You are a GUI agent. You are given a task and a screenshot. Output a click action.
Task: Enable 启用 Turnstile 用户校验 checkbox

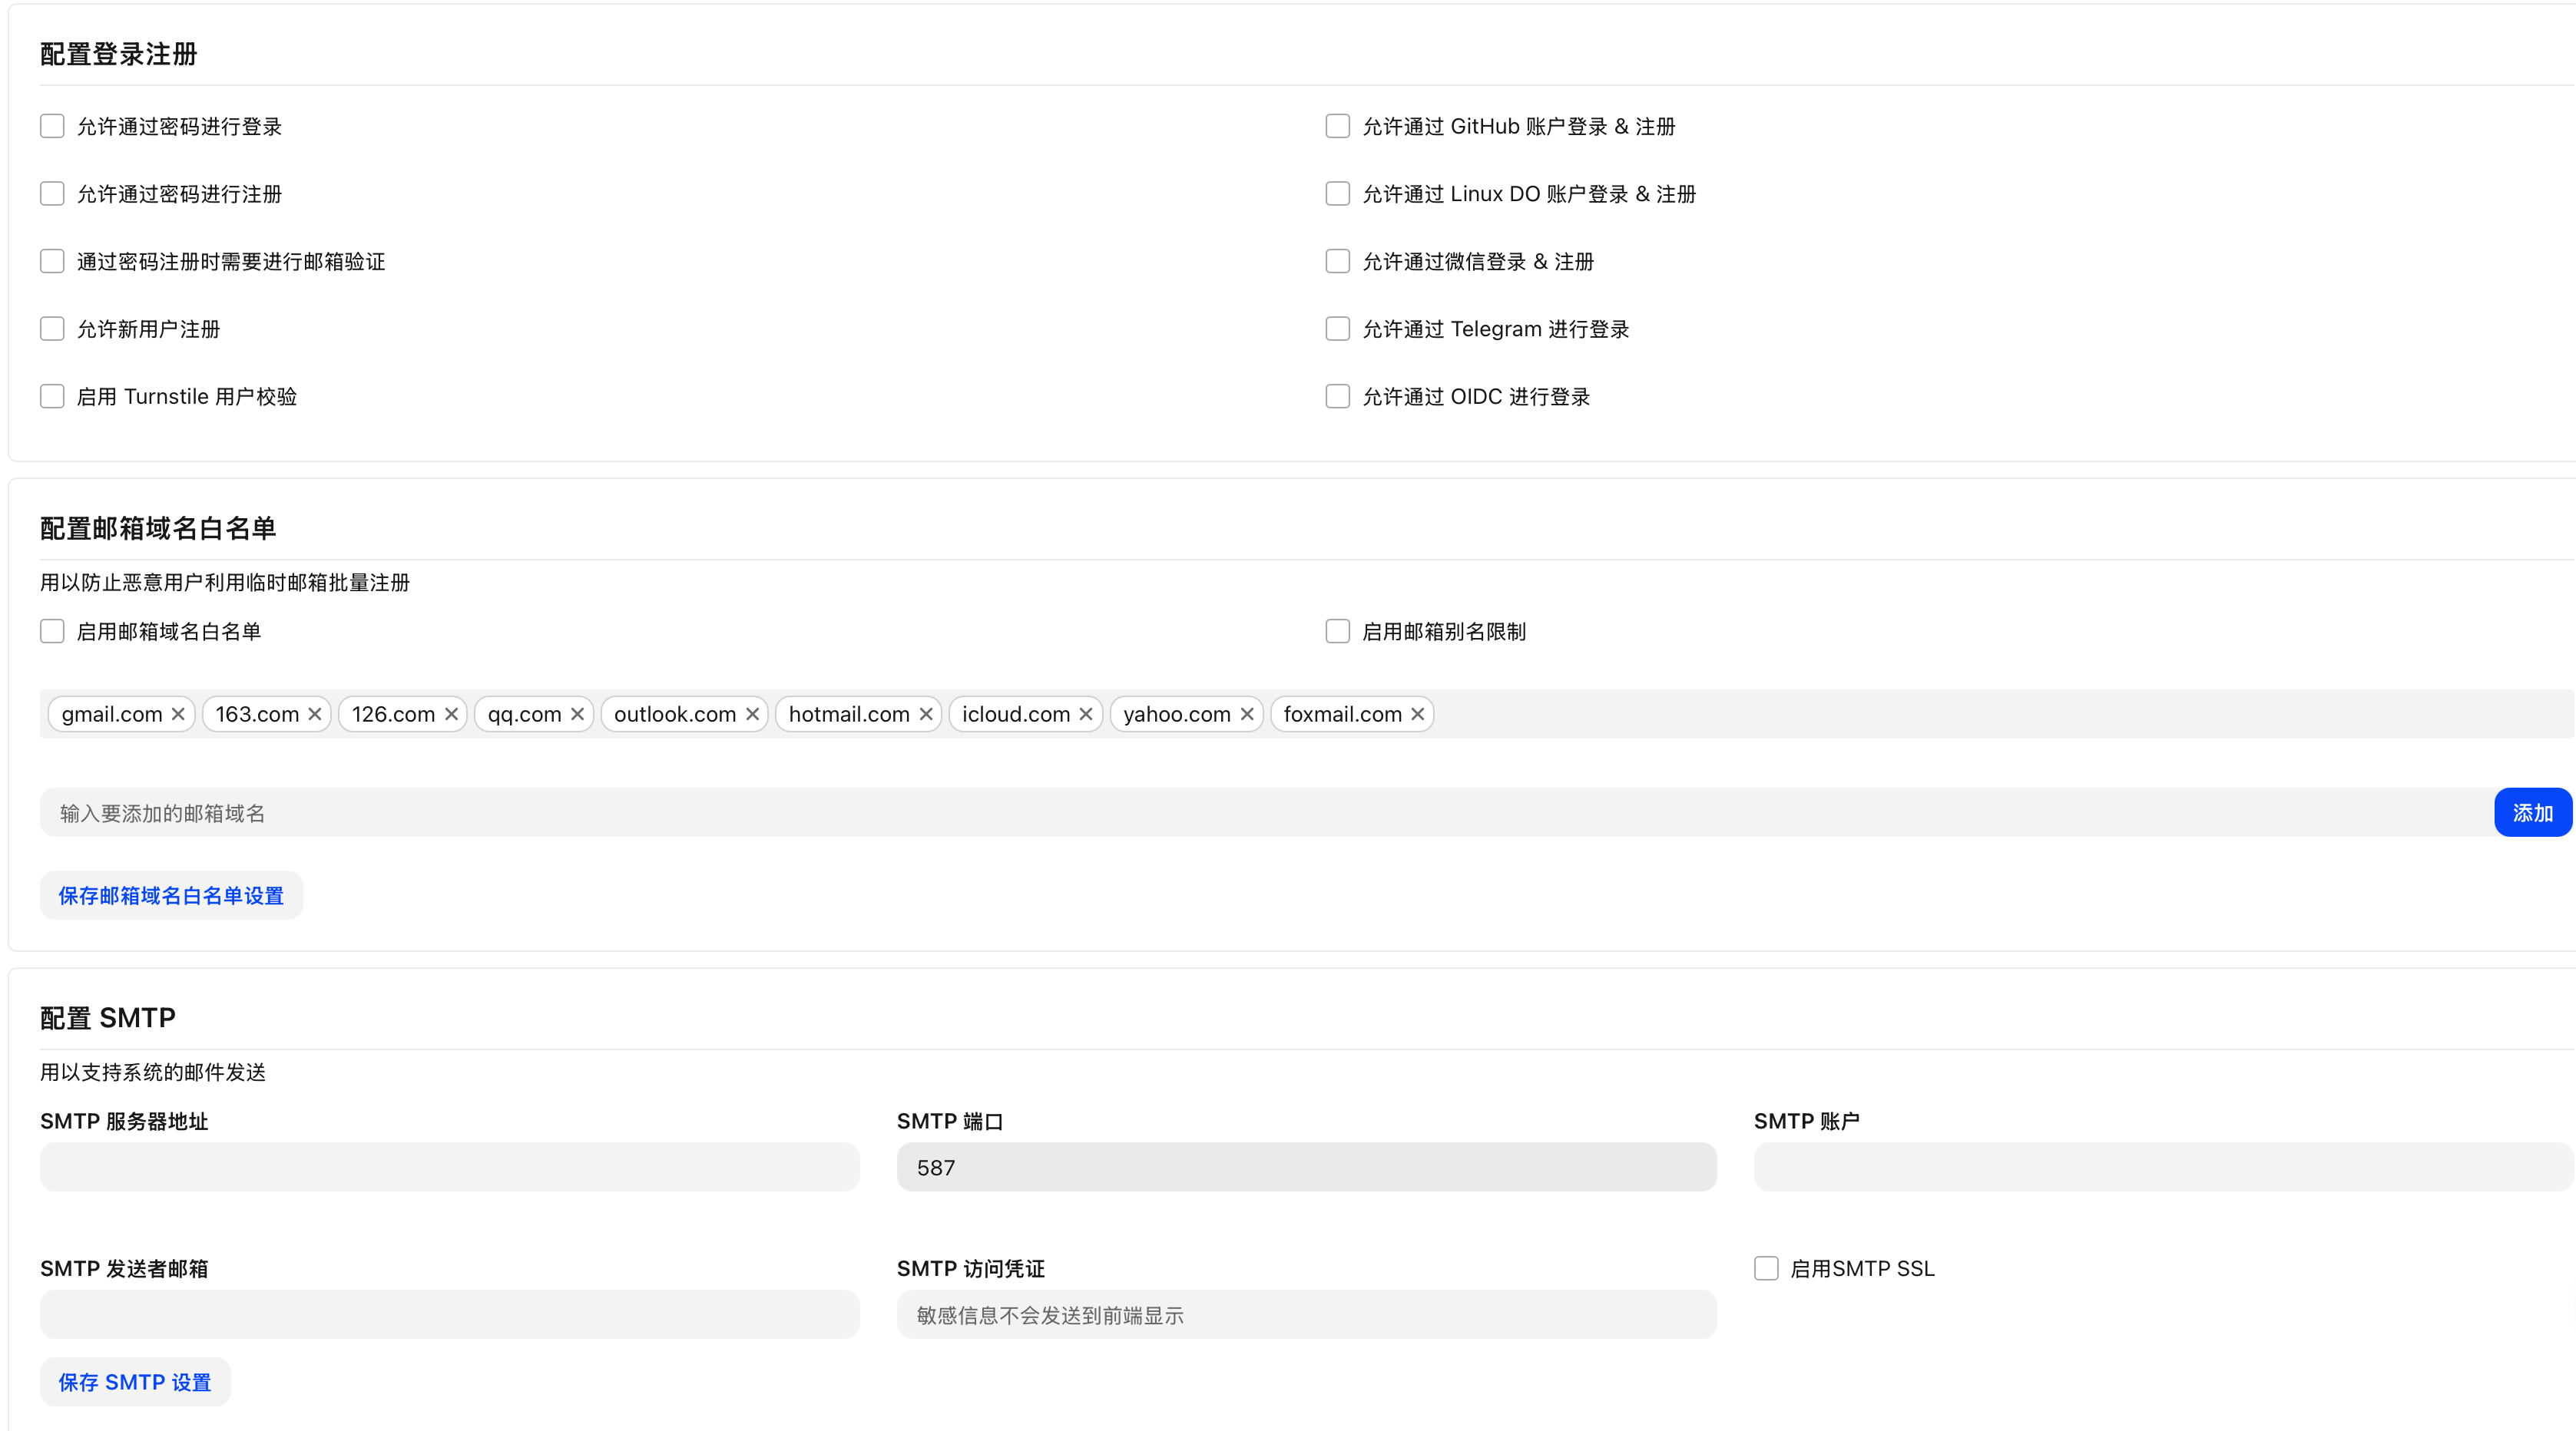coord(52,395)
